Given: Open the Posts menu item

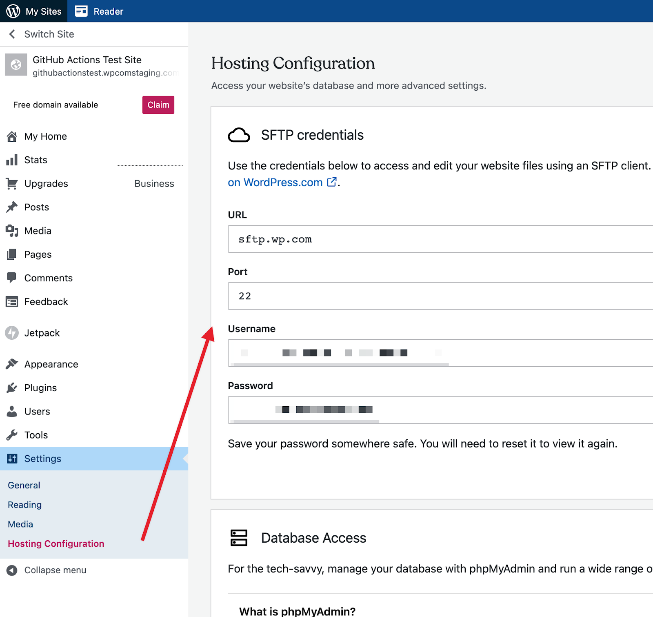Looking at the screenshot, I should (94, 207).
